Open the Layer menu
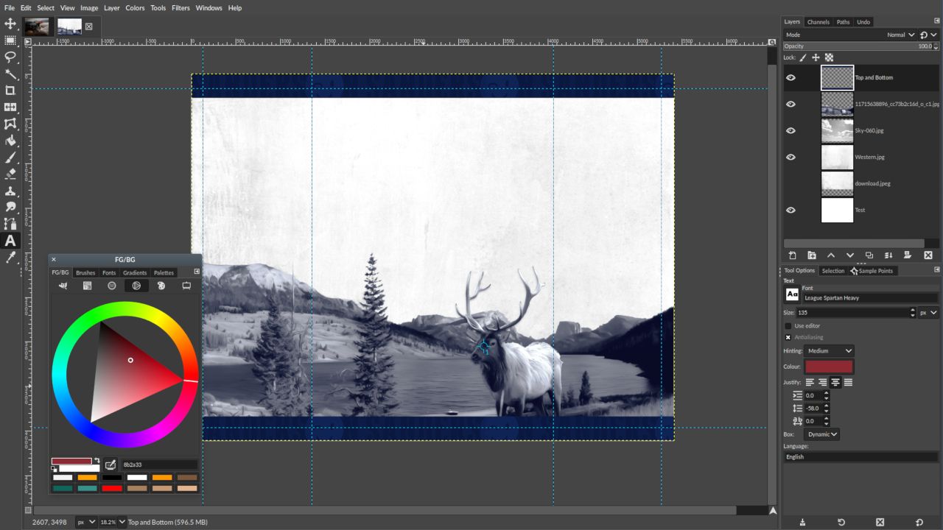 pos(112,7)
